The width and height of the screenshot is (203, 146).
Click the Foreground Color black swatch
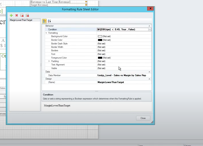click(100, 58)
